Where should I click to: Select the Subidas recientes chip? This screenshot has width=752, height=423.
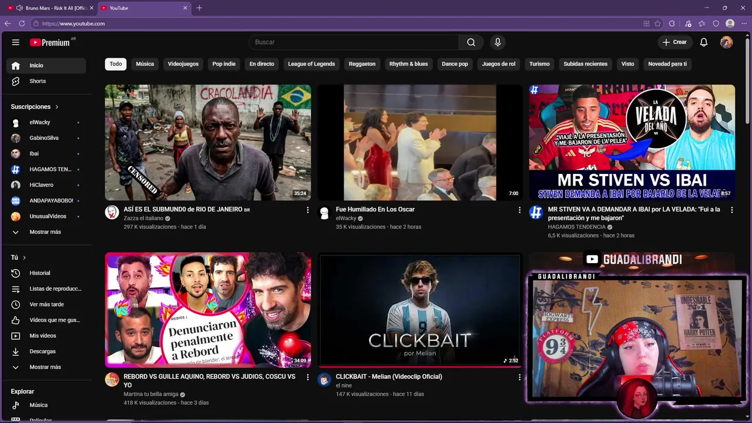[x=585, y=64]
